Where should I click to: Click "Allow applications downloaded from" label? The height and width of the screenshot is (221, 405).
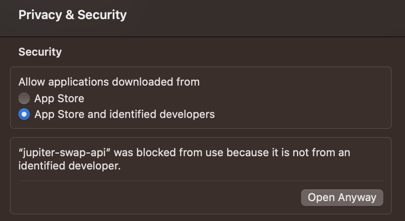tap(109, 82)
